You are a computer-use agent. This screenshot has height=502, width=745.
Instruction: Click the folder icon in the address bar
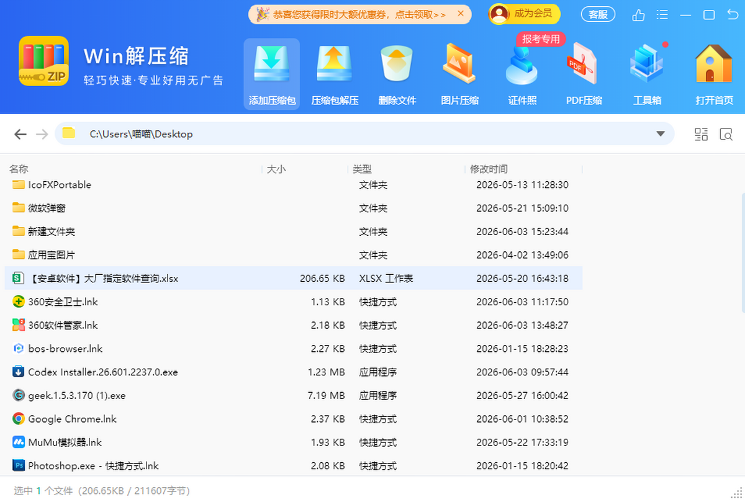[x=69, y=133]
